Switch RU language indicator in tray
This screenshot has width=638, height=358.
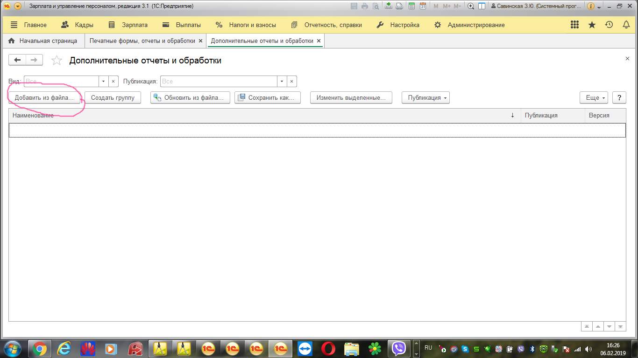428,348
